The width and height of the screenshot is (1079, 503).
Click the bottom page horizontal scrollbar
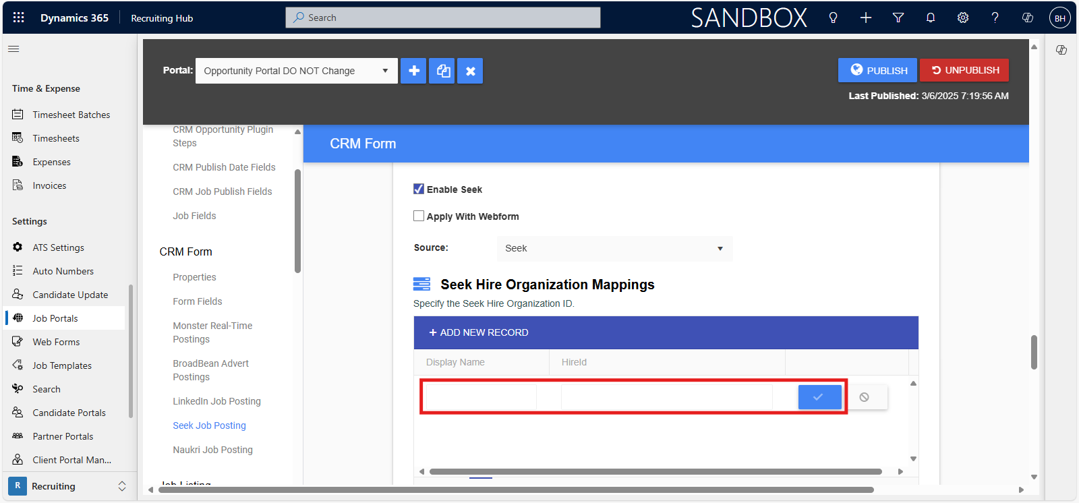[516, 490]
